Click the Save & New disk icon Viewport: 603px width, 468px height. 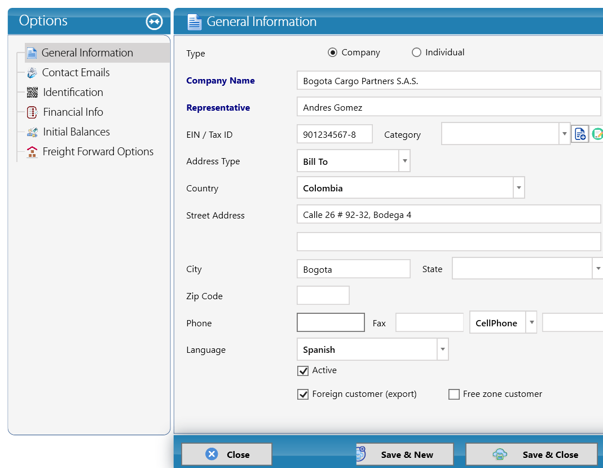pos(360,454)
